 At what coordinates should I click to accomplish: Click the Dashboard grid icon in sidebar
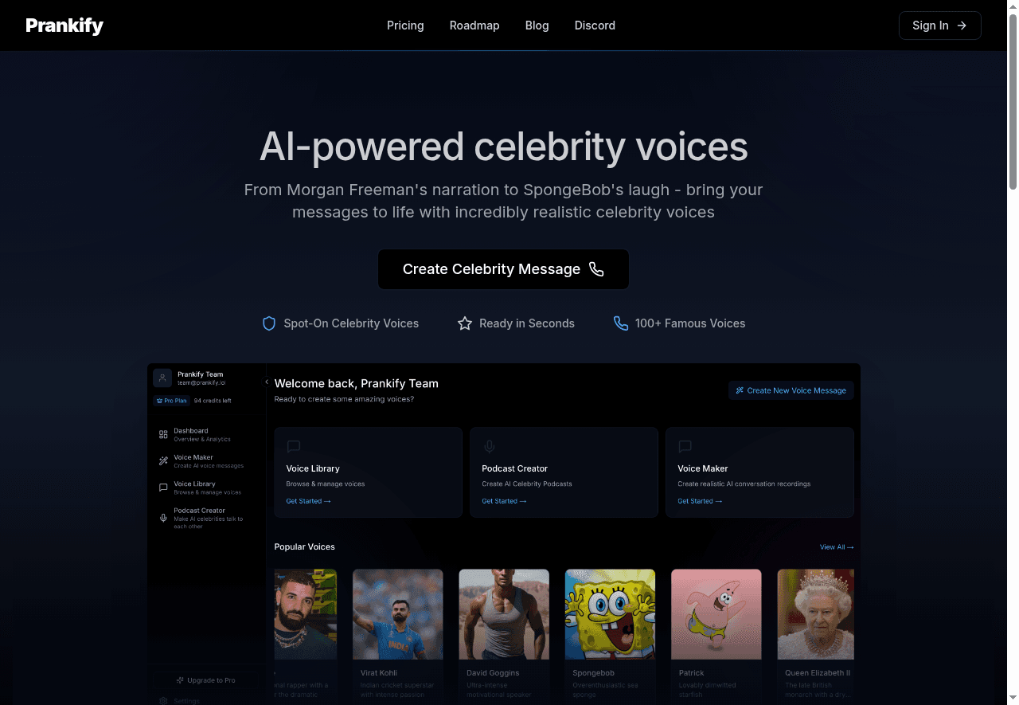coord(163,435)
